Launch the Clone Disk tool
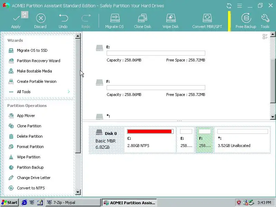The image size is (276, 207). coord(142,21)
